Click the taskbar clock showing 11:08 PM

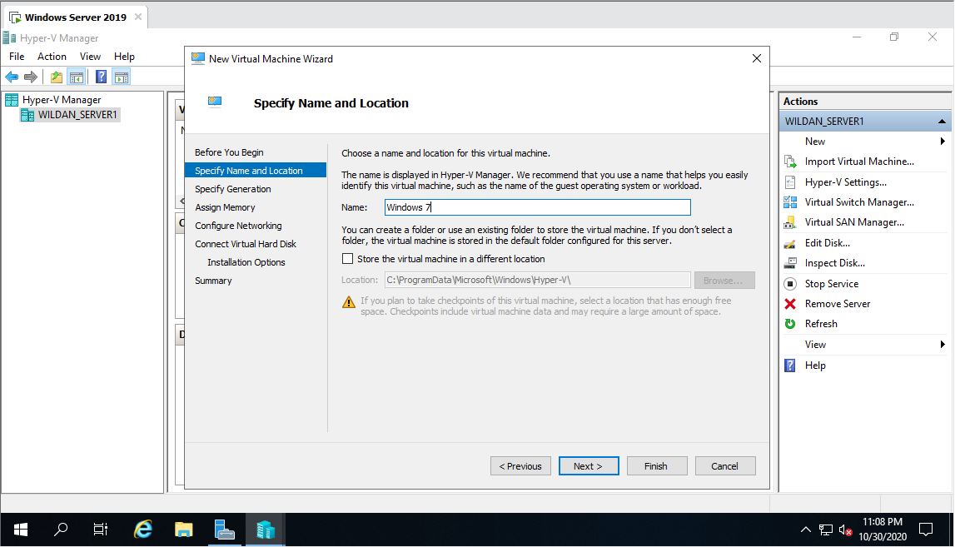(x=882, y=530)
